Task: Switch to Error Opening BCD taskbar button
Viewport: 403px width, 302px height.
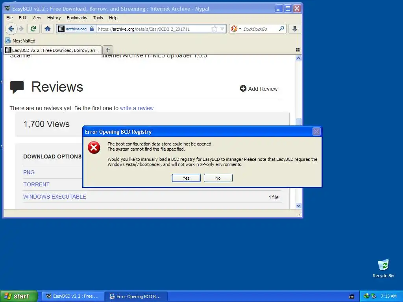Action: [x=137, y=296]
